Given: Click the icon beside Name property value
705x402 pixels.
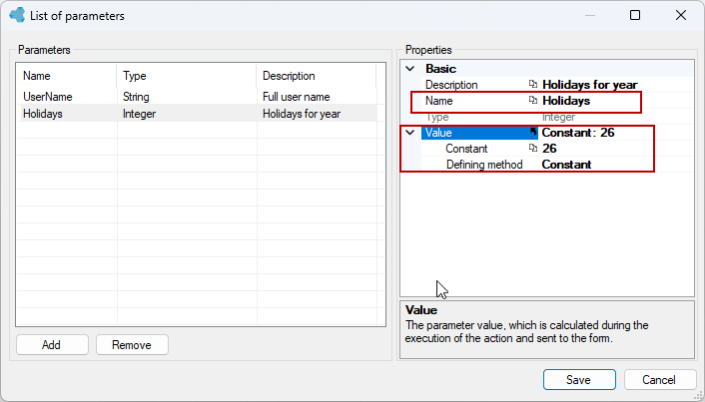Looking at the screenshot, I should pyautogui.click(x=533, y=101).
